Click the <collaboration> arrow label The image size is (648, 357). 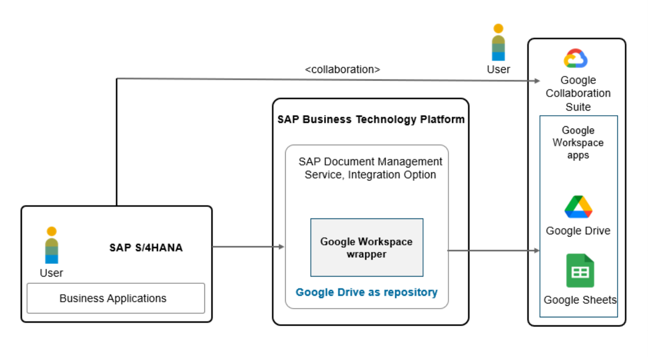coord(342,70)
